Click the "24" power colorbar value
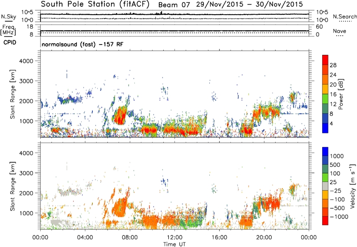The width and height of the screenshot is (357, 247). 333,75
